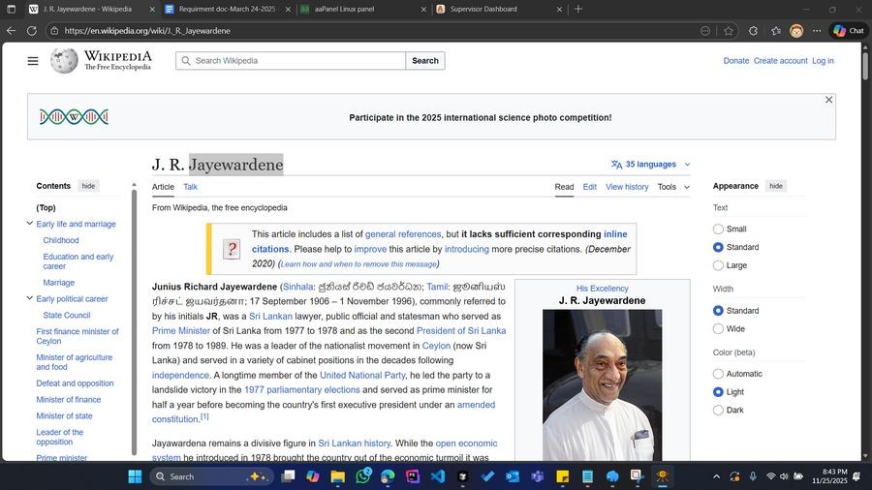Open PhpStorm from taskbar
Viewport: 872px width, 490px height.
point(413,476)
